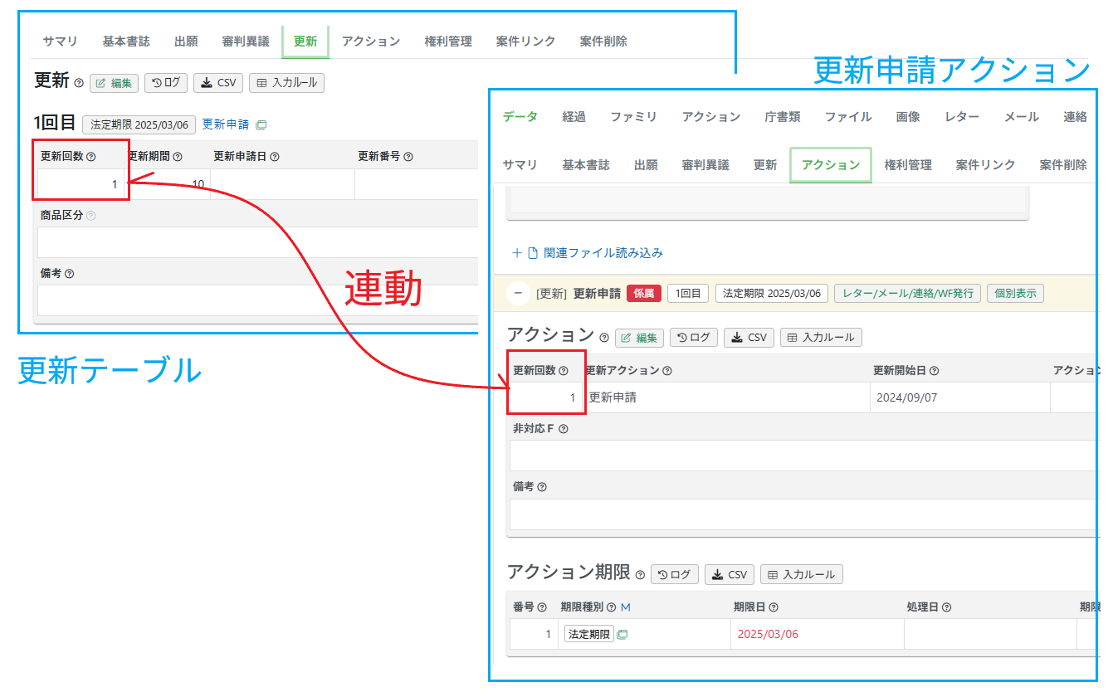Click help icon next to アクション期限 heading
This screenshot has height=697, width=1113.
640,574
